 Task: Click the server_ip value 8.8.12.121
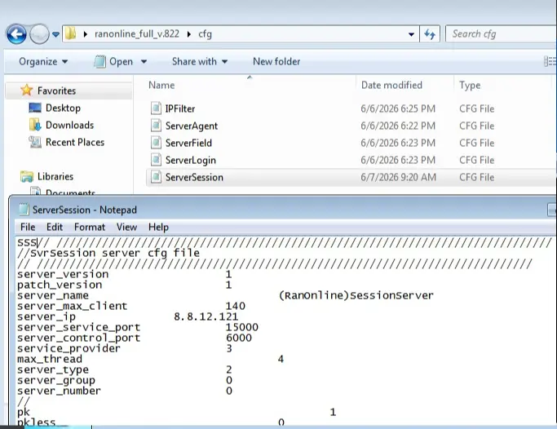pyautogui.click(x=206, y=316)
